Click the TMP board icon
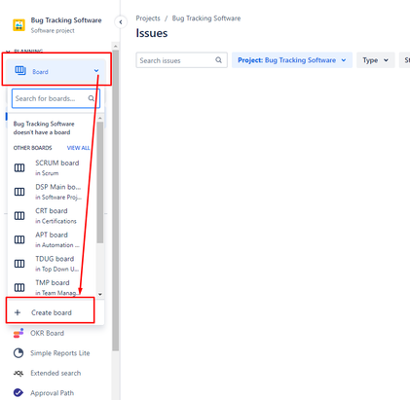Viewport: 410px width, 400px height. [19, 287]
